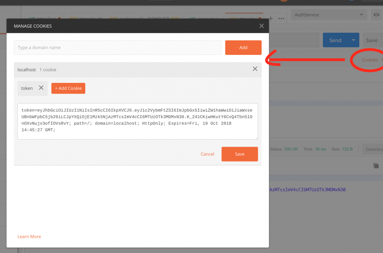Image resolution: width=383 pixels, height=253 pixels.
Task: Expand the Send button dropdown arrow
Action: point(353,40)
